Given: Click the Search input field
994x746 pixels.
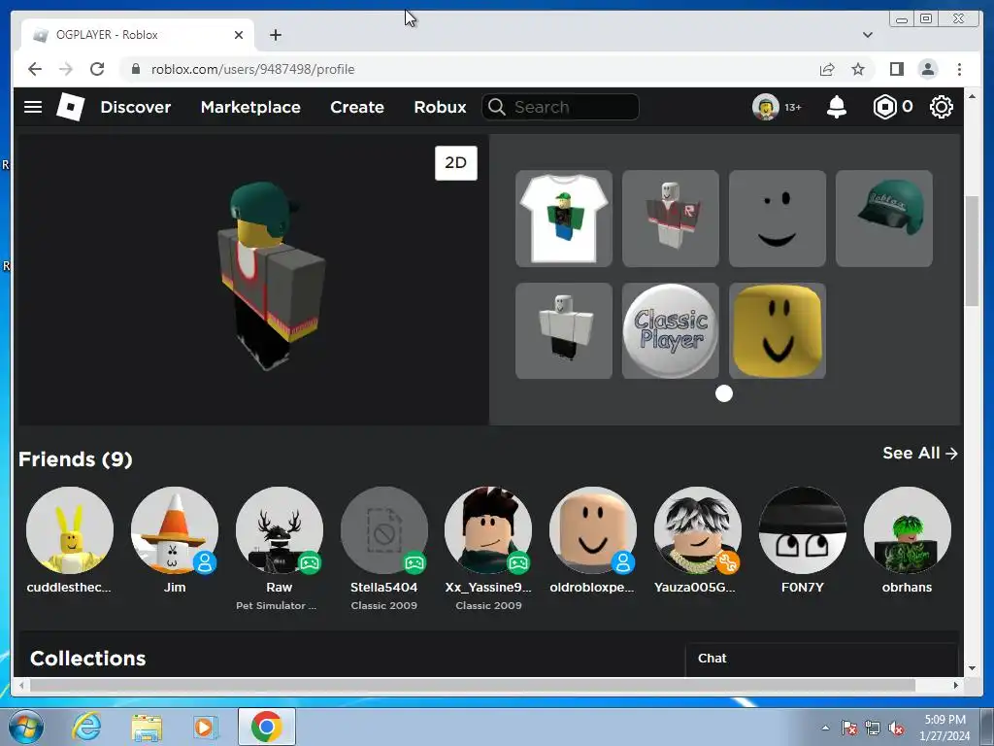Looking at the screenshot, I should click(560, 107).
